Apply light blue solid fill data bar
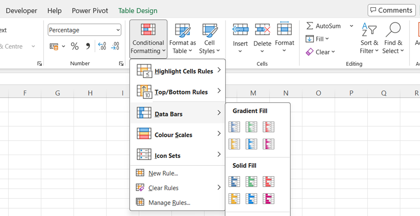 251,199
